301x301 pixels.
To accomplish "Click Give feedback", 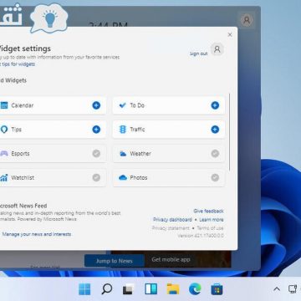I will click(x=208, y=211).
